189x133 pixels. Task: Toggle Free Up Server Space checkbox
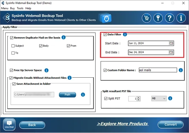coord(11,70)
